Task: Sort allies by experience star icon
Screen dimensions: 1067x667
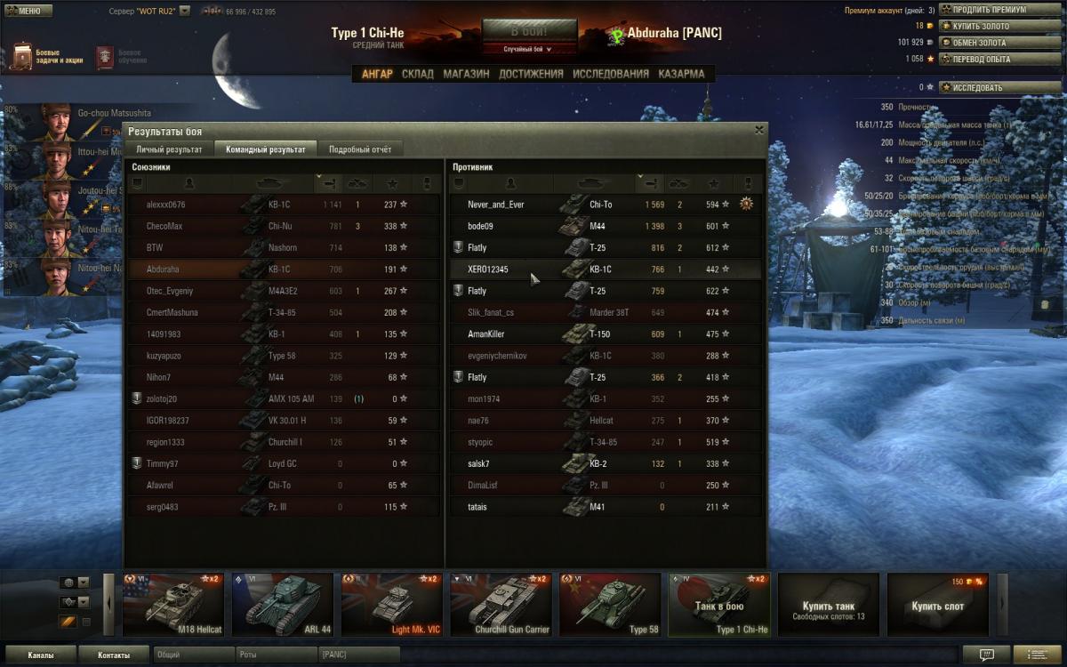Action: [391, 183]
